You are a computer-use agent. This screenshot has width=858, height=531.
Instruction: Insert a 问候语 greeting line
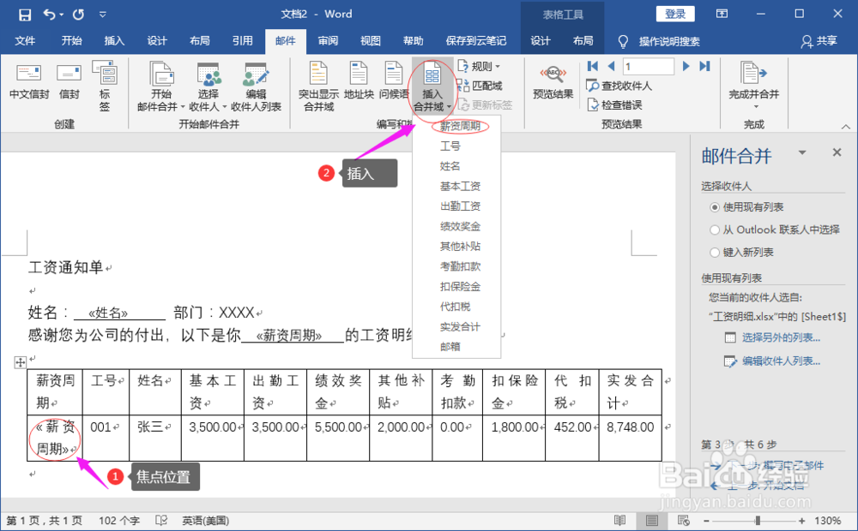pos(394,81)
